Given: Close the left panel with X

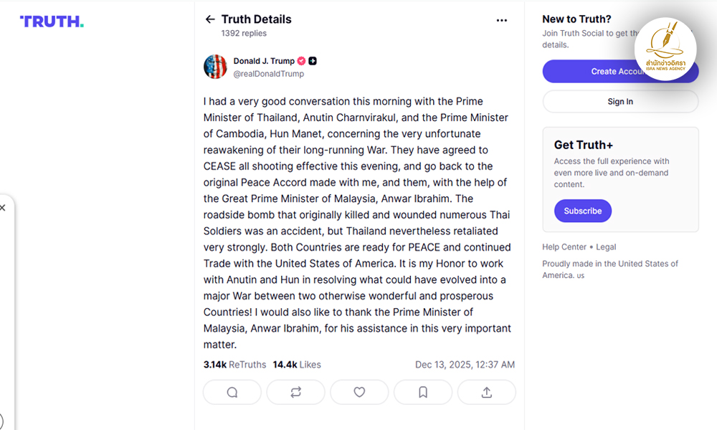Looking at the screenshot, I should (x=3, y=208).
